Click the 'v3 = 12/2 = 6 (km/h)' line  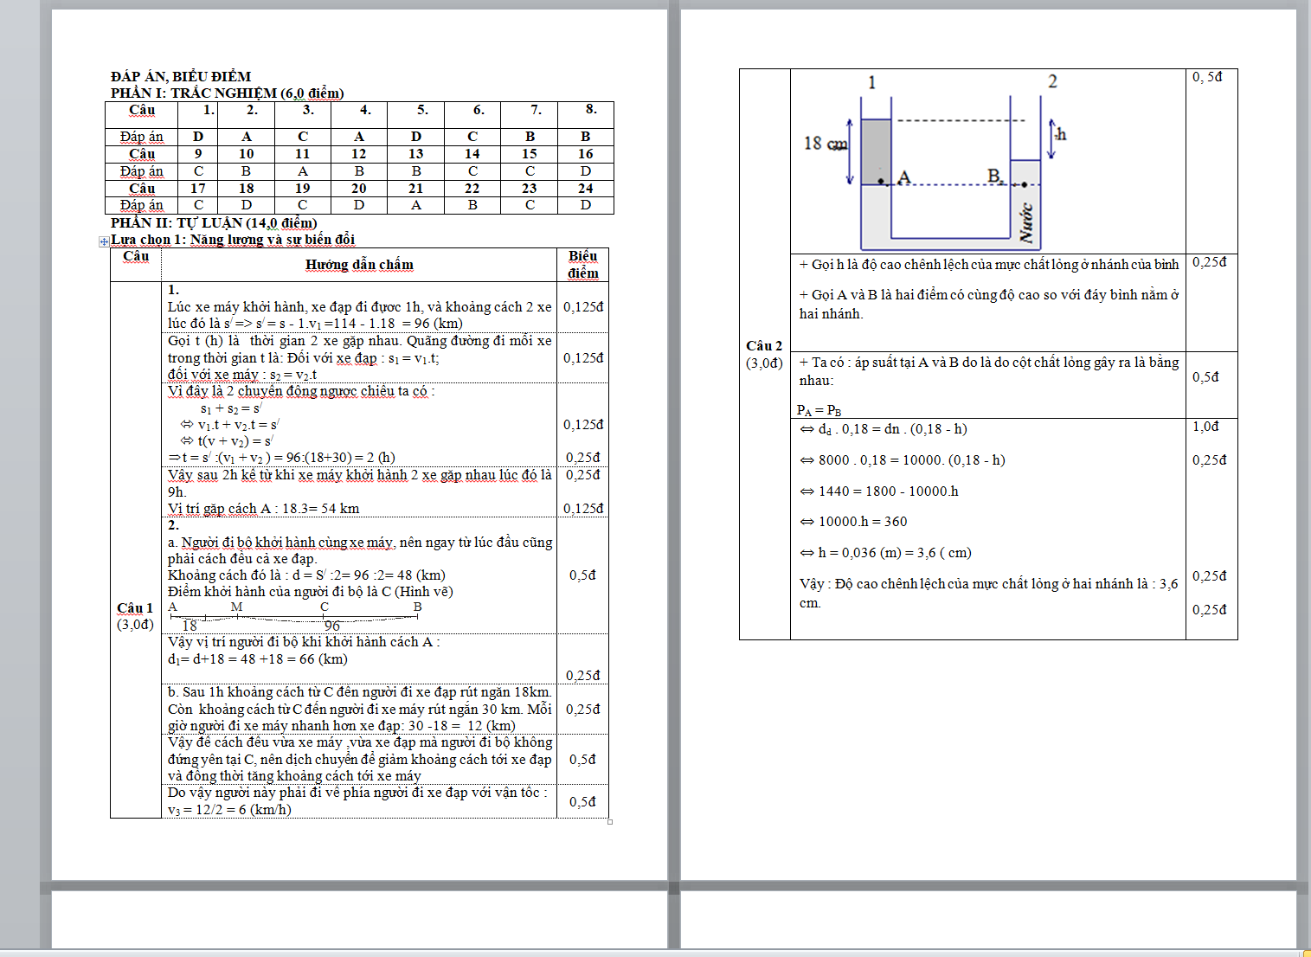[229, 810]
